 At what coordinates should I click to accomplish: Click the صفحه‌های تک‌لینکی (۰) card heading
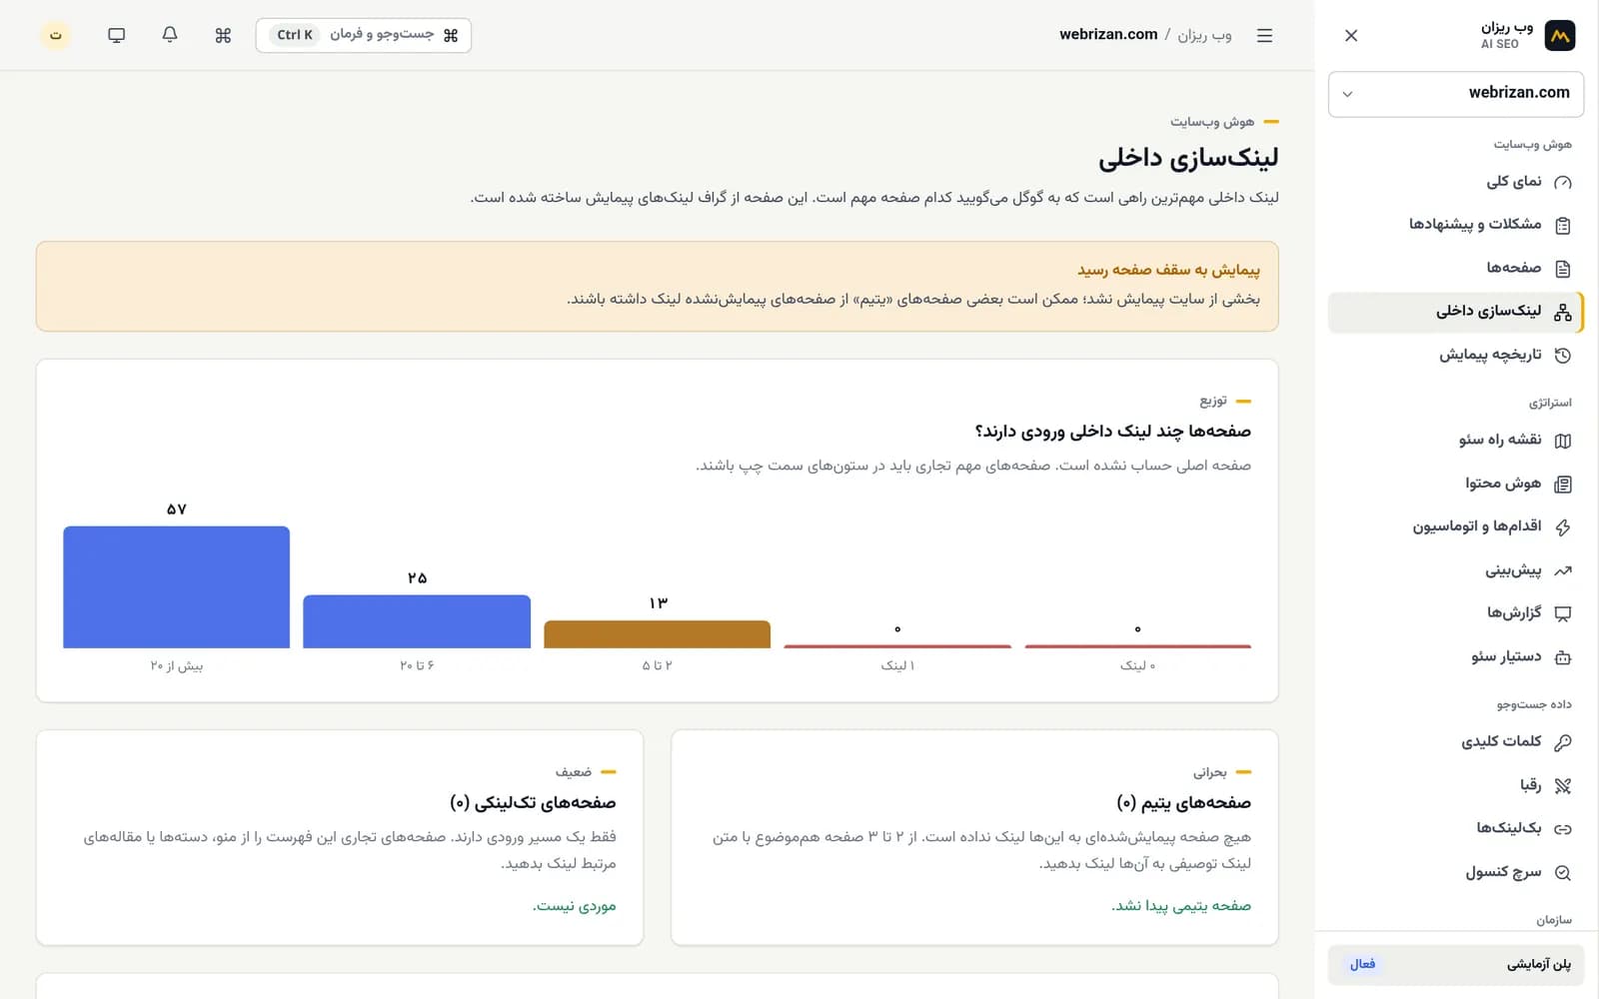coord(533,803)
